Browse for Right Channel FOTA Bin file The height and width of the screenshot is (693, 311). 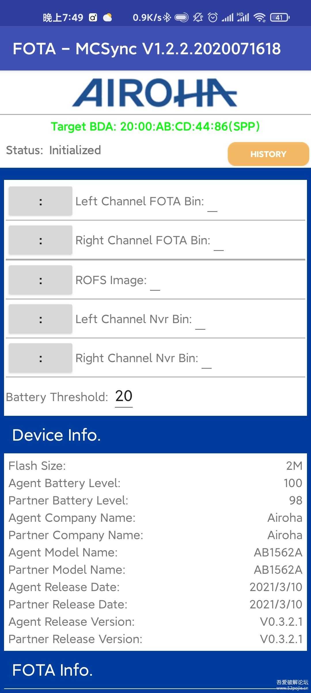click(x=40, y=240)
